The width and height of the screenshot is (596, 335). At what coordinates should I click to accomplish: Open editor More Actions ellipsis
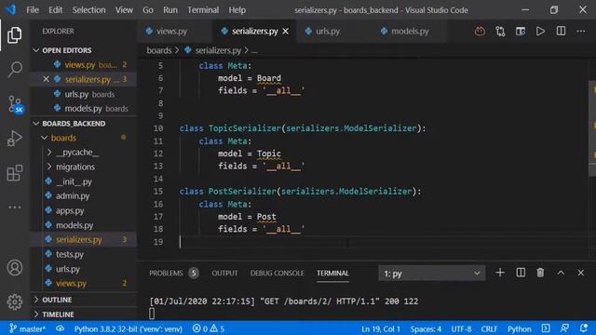[x=581, y=31]
